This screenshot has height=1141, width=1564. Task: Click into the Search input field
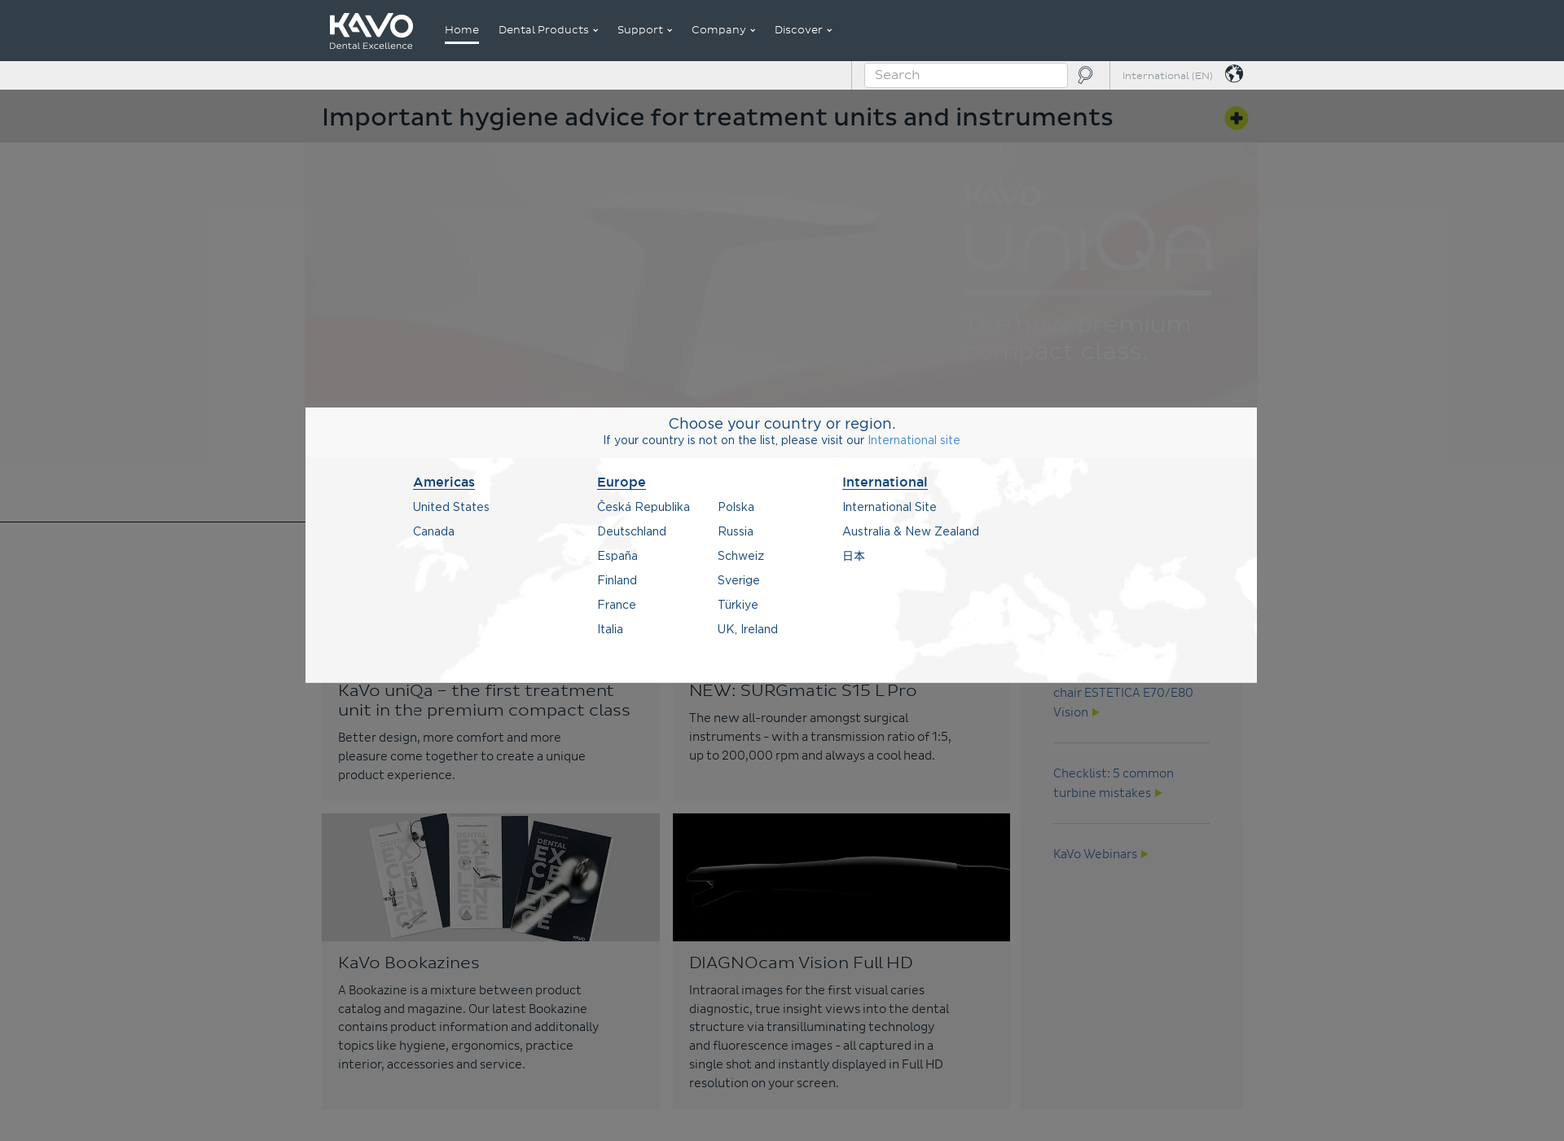coord(965,75)
